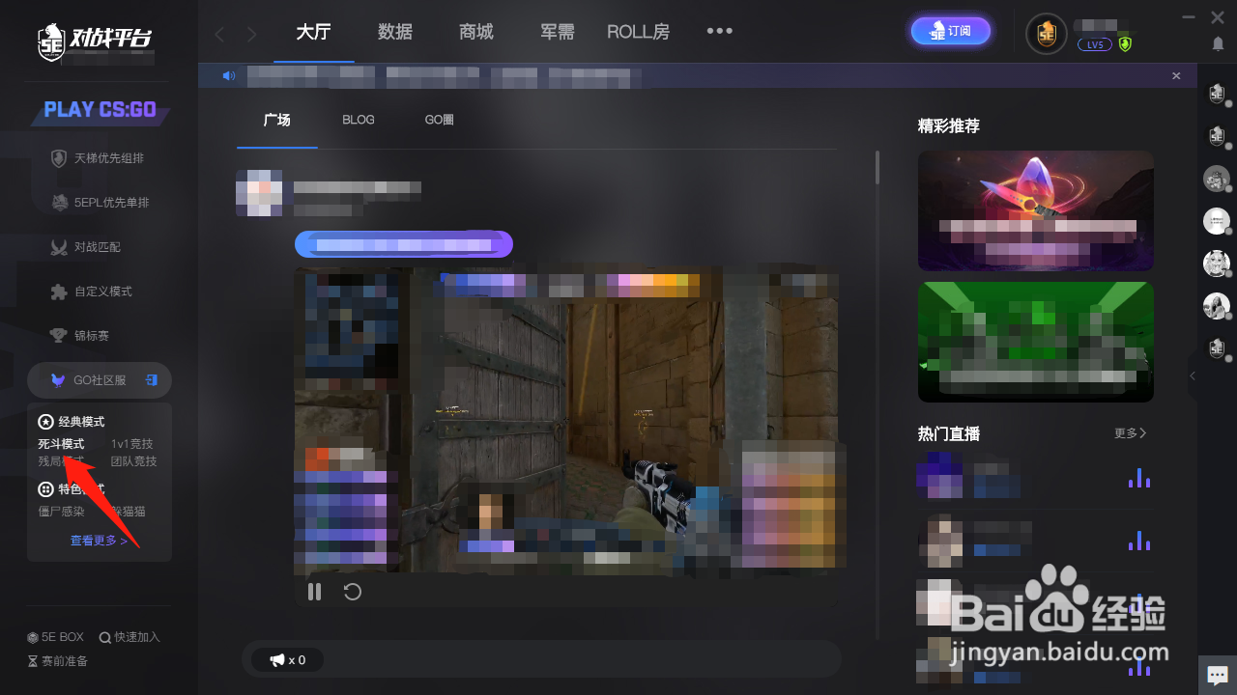Open the second friend 5E avatar in sidebar

pyautogui.click(x=1217, y=136)
